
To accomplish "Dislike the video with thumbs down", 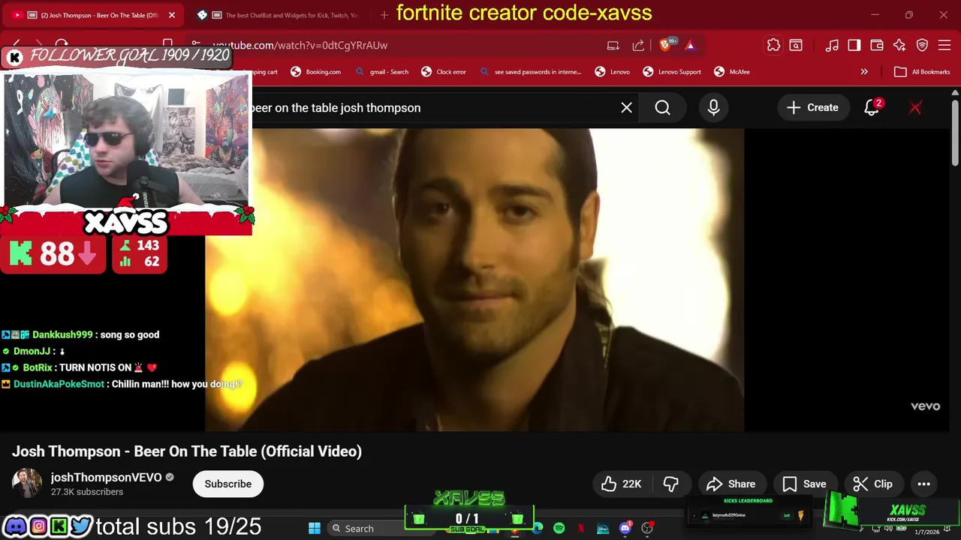I will pyautogui.click(x=670, y=484).
